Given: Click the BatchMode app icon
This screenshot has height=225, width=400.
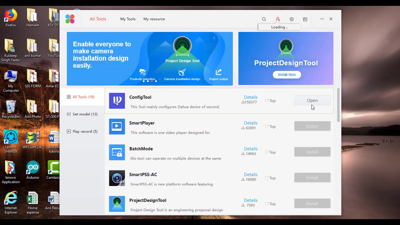Looking at the screenshot, I should coord(117,152).
